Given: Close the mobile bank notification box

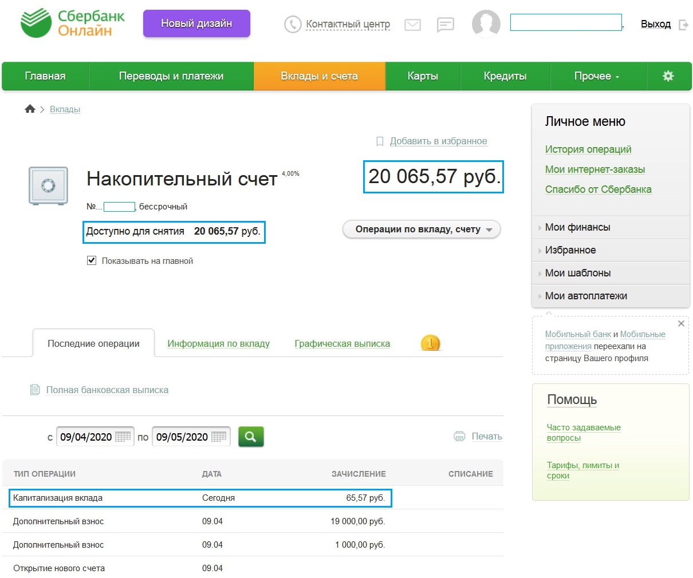Looking at the screenshot, I should pos(681,323).
